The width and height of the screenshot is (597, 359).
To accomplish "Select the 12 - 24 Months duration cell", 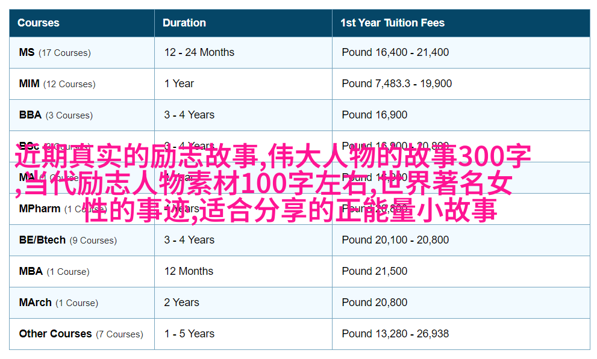I will [199, 52].
